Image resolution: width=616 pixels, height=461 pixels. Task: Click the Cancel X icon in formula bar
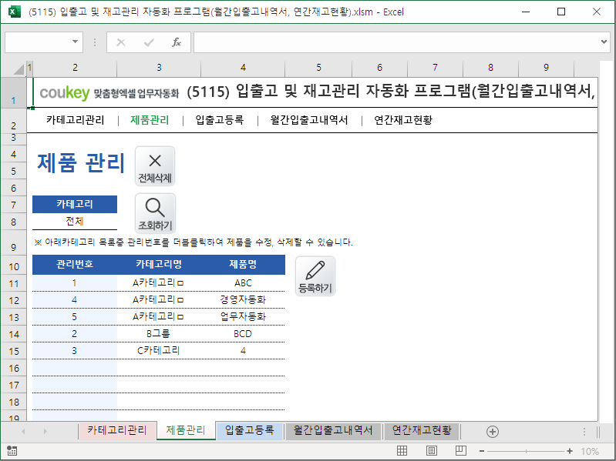[121, 42]
